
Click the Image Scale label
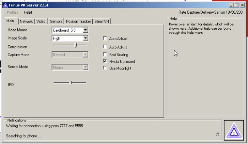pos(17,38)
